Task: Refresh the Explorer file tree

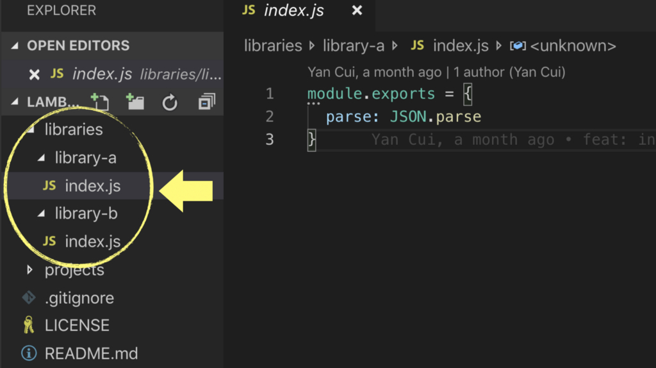Action: (170, 102)
